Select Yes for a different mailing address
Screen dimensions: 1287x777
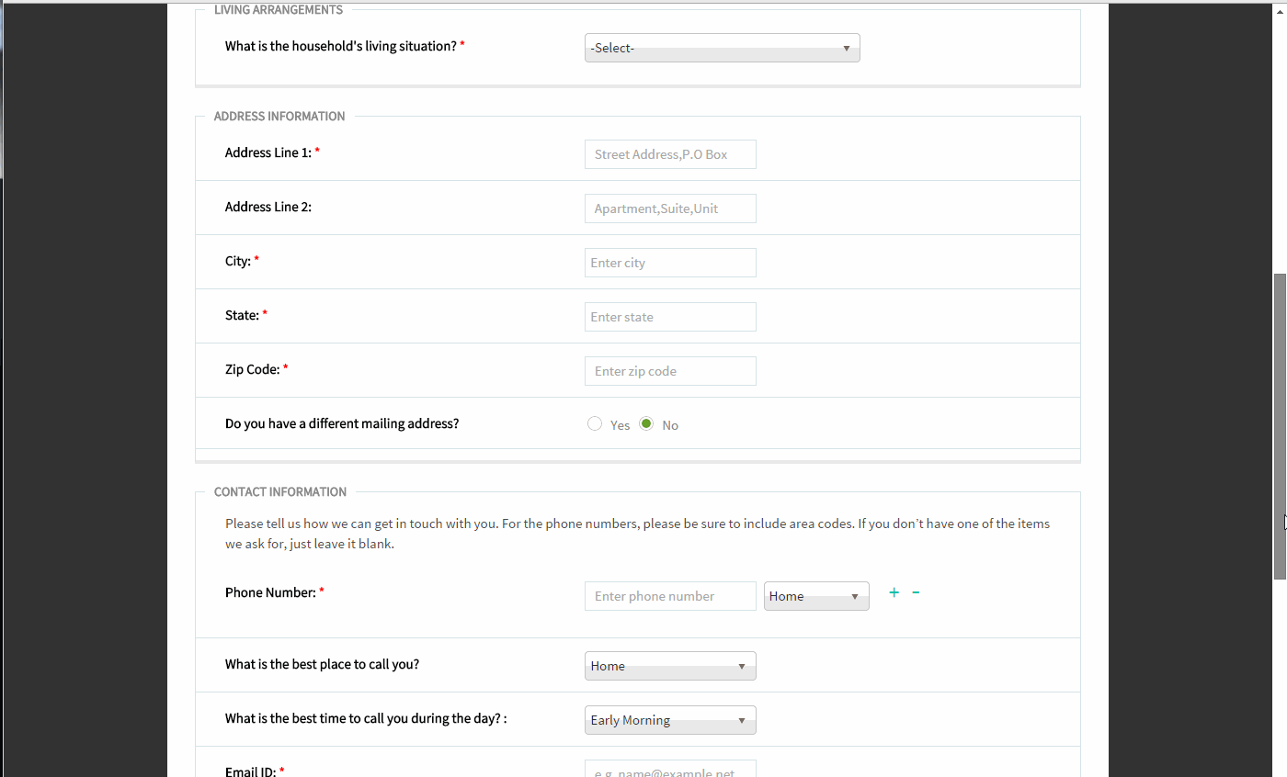click(x=595, y=423)
